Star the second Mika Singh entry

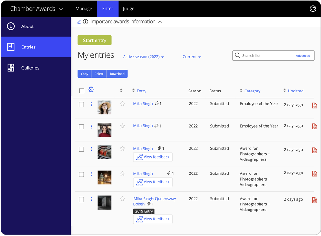[x=122, y=126]
